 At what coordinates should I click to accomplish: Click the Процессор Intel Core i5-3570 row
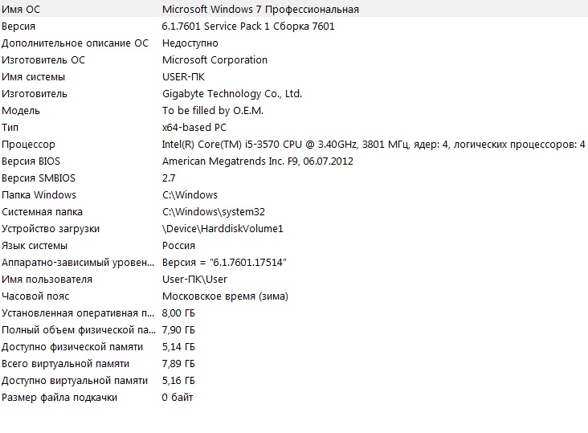click(294, 144)
